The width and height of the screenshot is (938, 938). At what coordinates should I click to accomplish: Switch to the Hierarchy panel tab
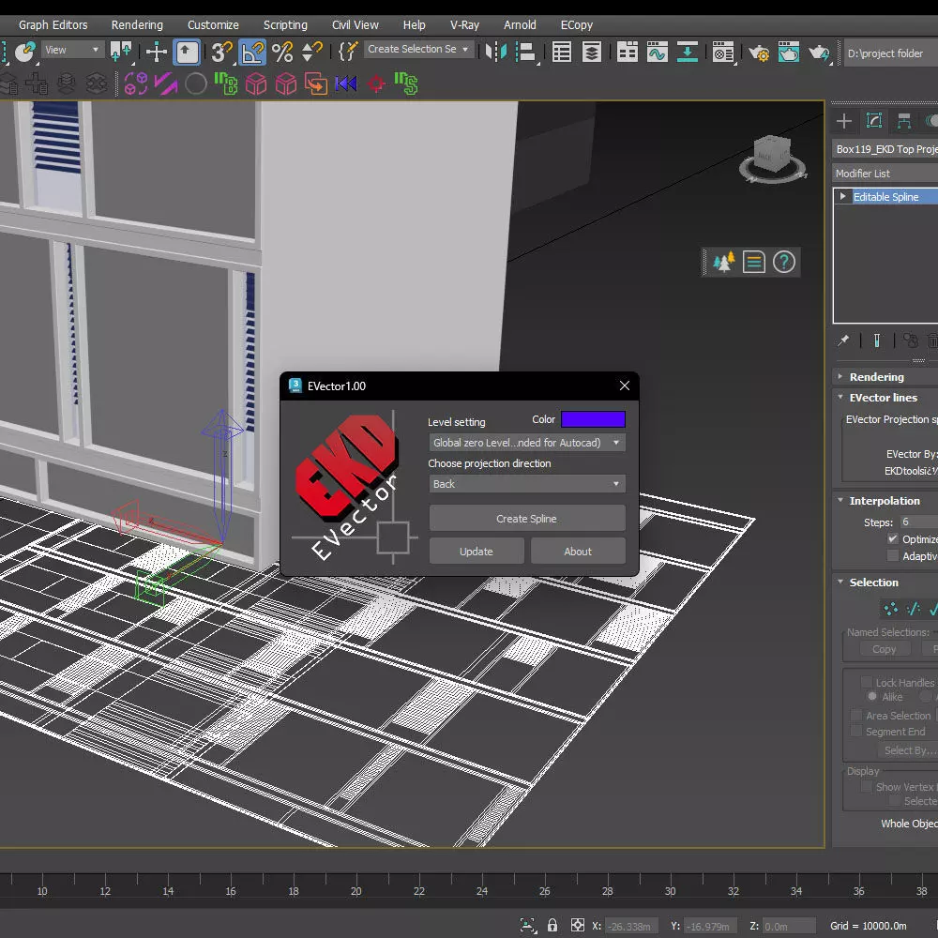tap(904, 121)
